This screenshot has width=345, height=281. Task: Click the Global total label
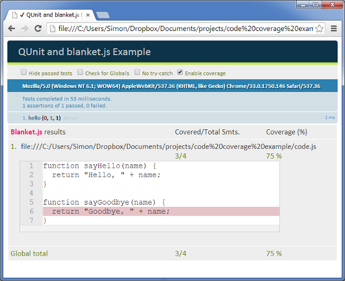29,253
